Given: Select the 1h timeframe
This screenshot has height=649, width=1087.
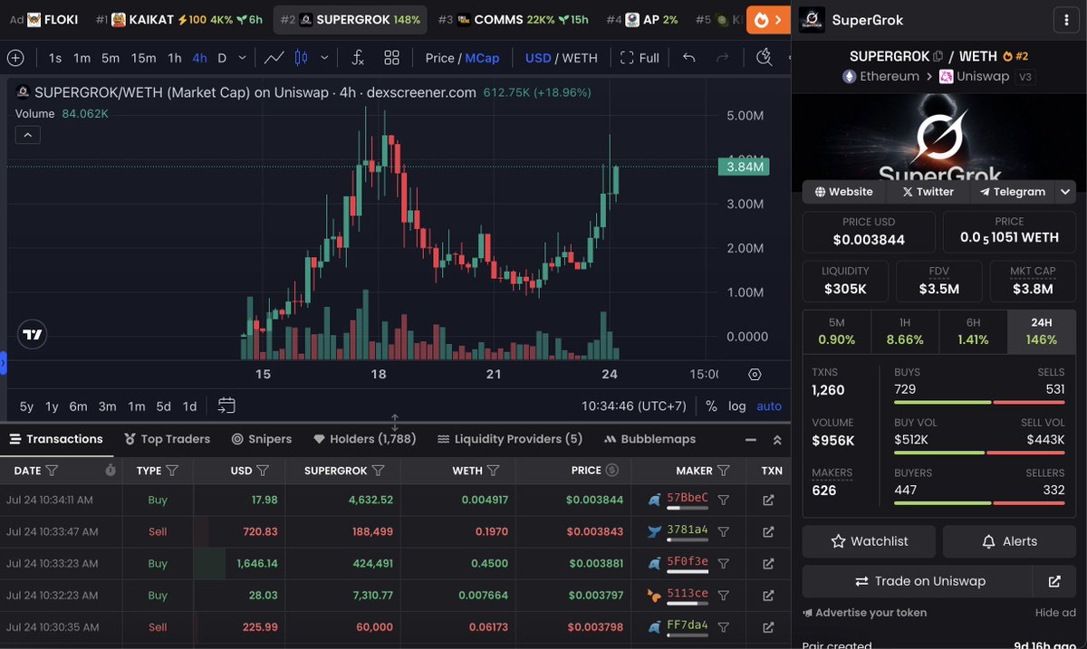Looking at the screenshot, I should 175,58.
